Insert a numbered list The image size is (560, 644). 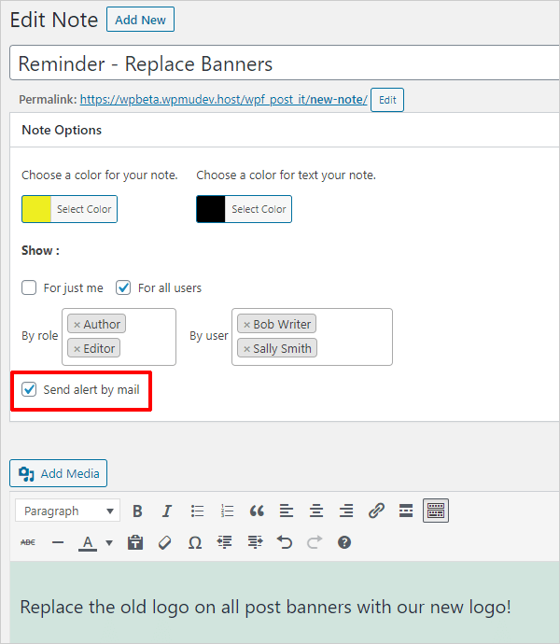[227, 511]
